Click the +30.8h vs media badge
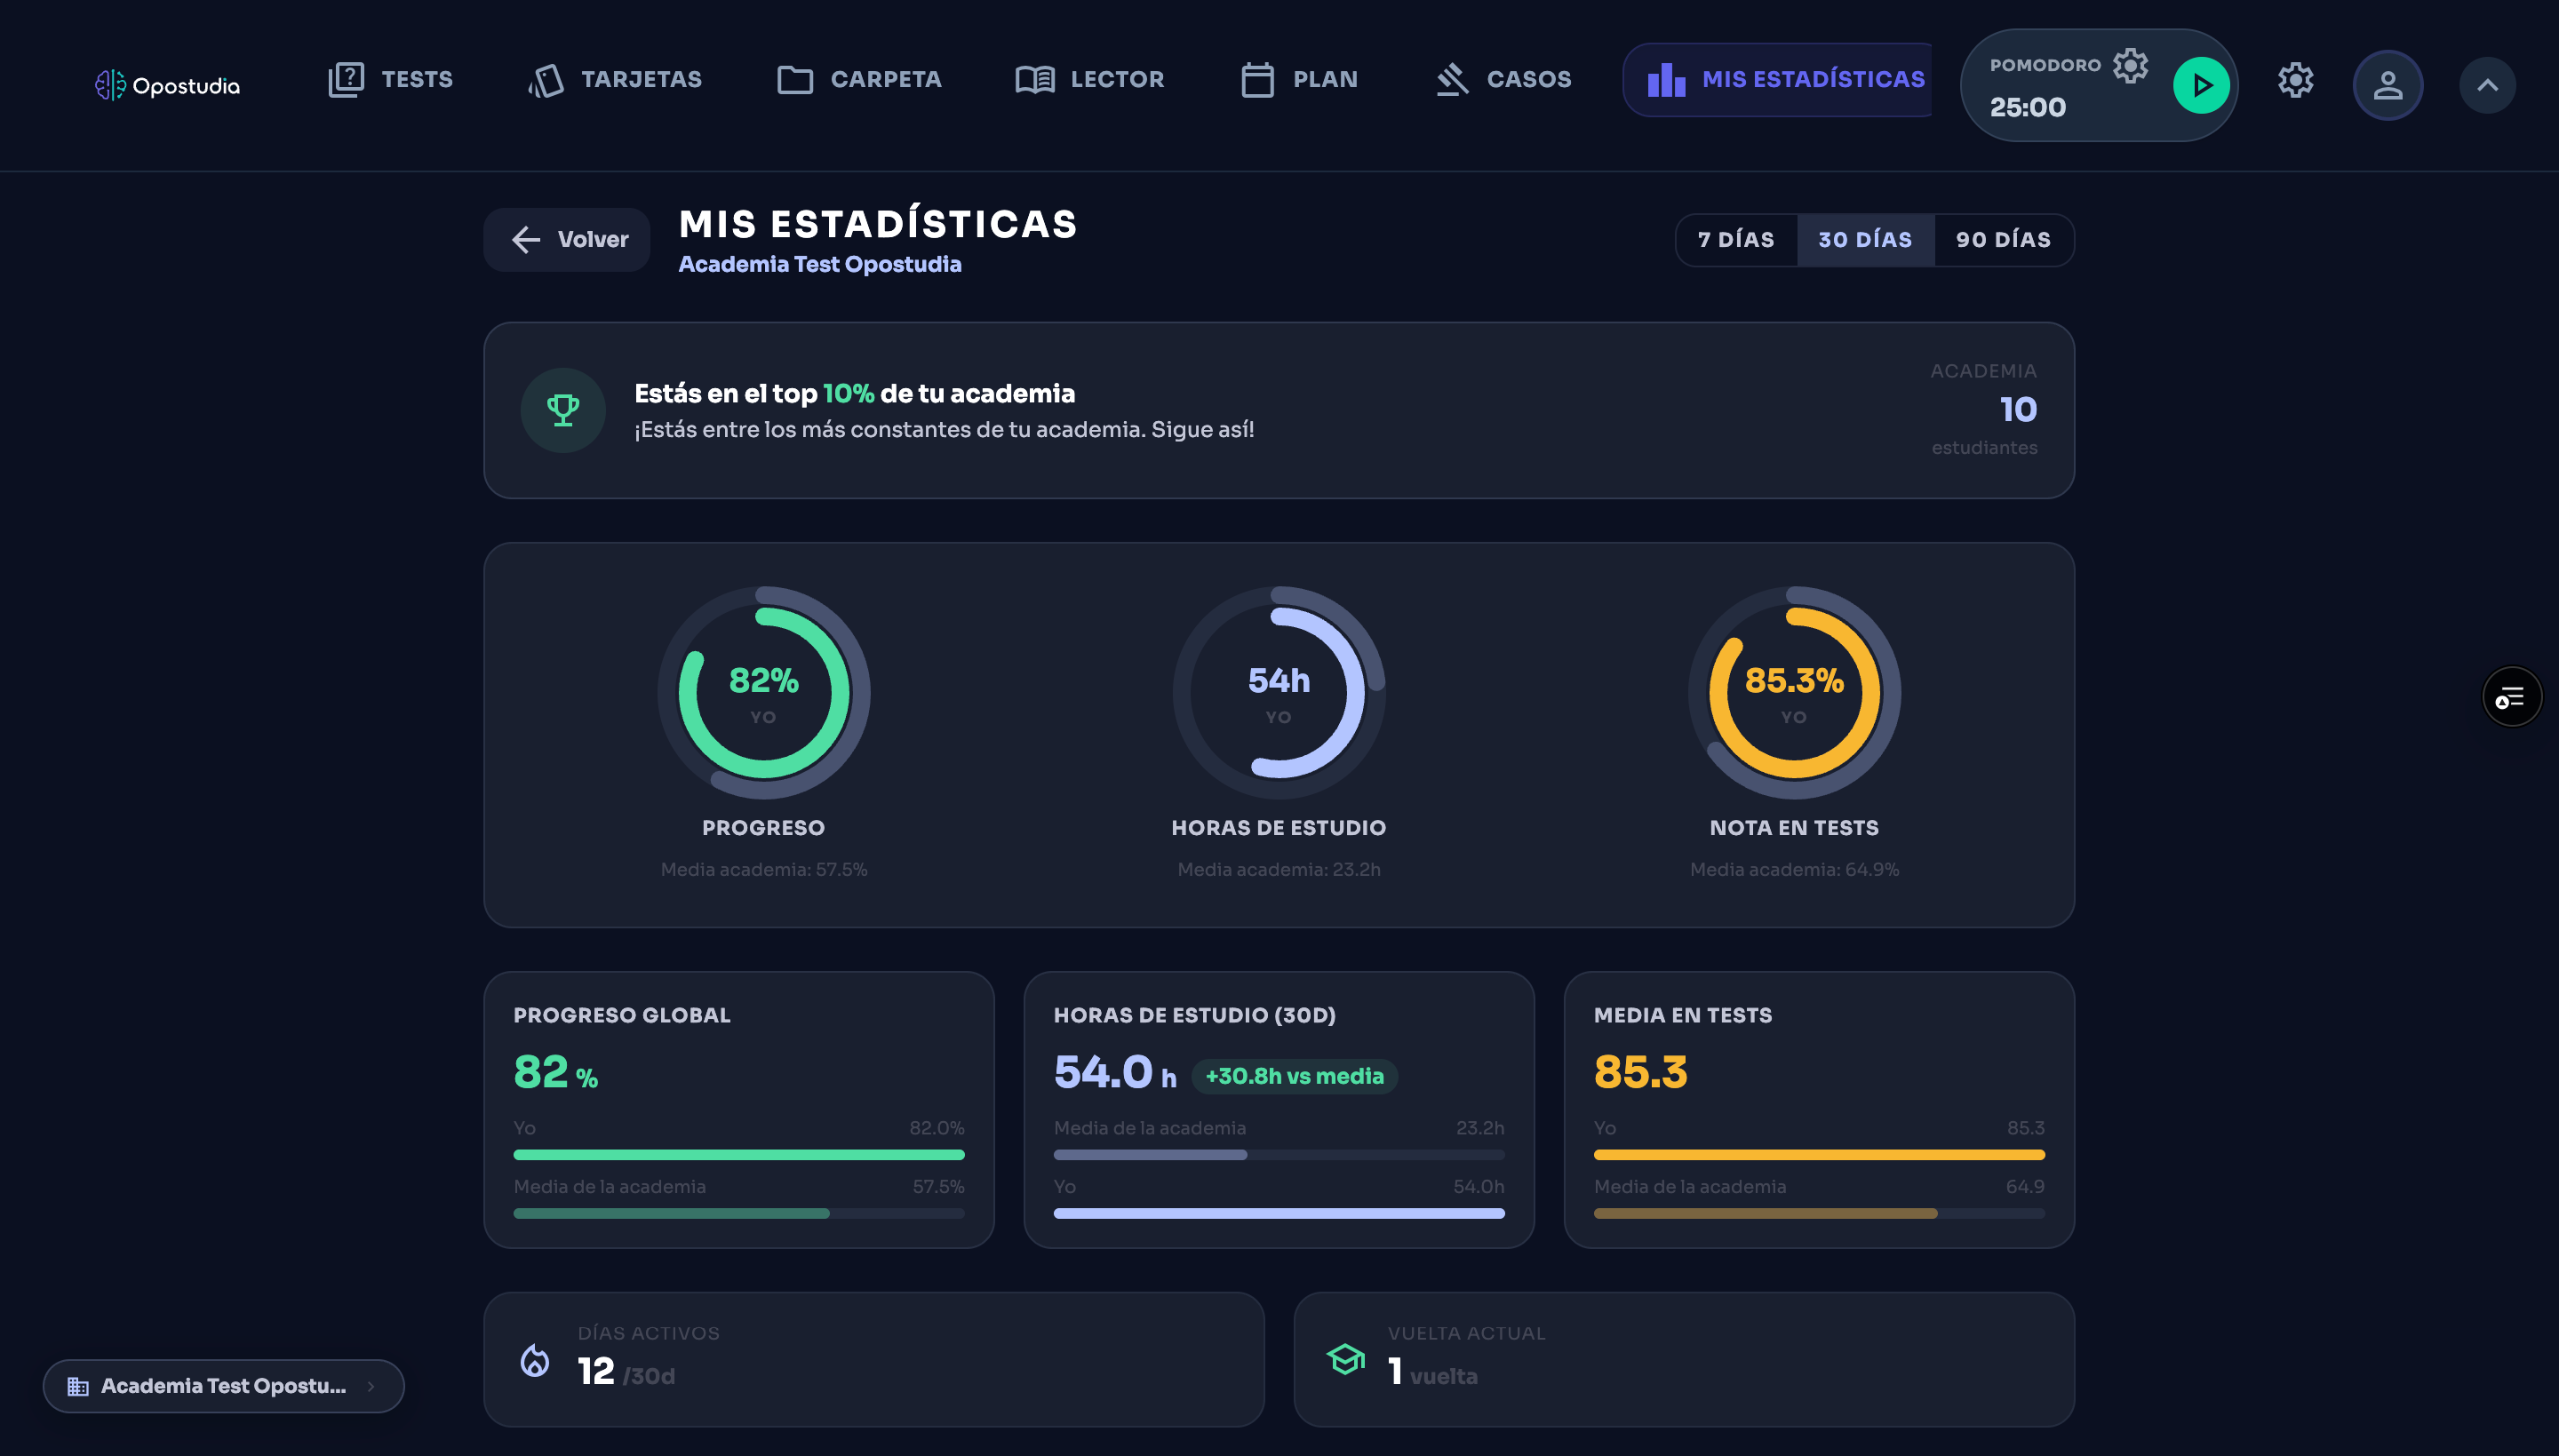 (1294, 1076)
